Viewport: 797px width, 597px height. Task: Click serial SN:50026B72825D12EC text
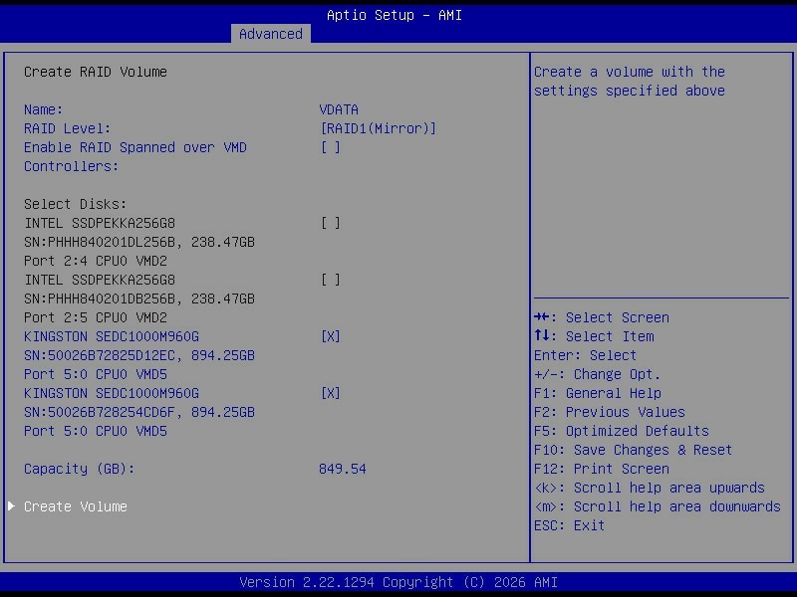[x=104, y=355]
